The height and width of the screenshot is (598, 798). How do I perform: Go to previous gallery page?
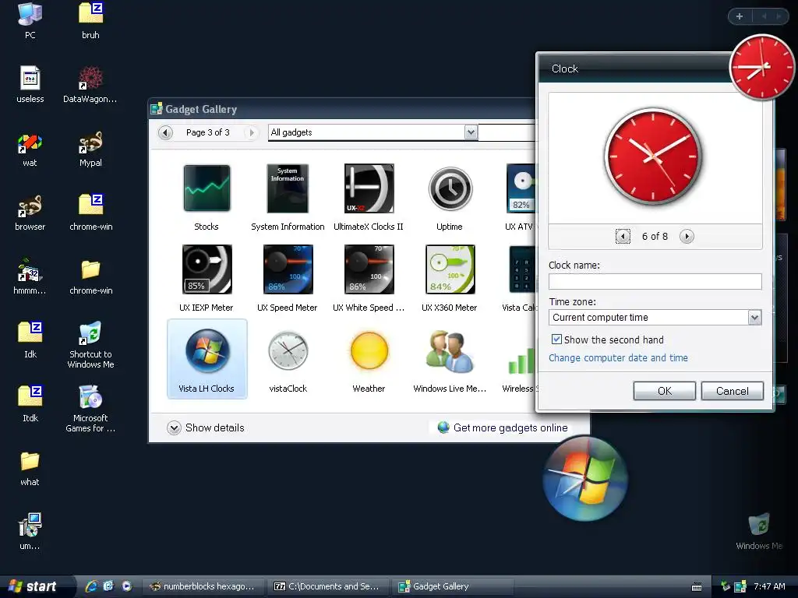pos(165,132)
